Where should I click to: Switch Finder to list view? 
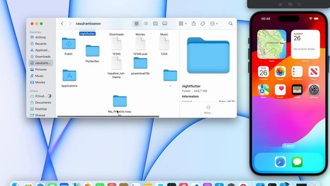[x=146, y=24]
